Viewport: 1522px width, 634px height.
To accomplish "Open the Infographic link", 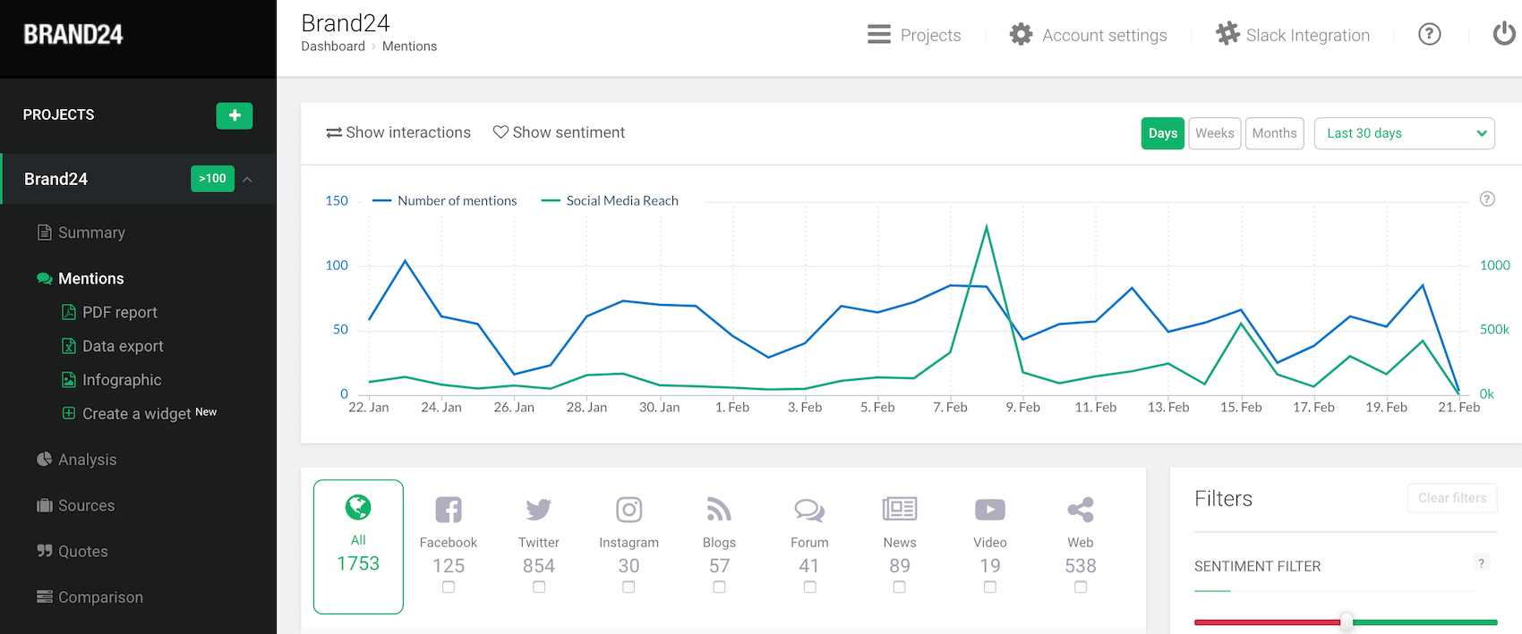I will (122, 380).
